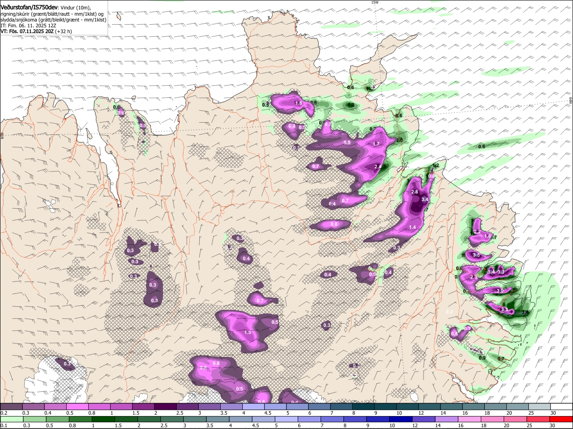This screenshot has height=429, width=573.
Task: Click the 2.2 value on the map
Action: click(x=477, y=232)
